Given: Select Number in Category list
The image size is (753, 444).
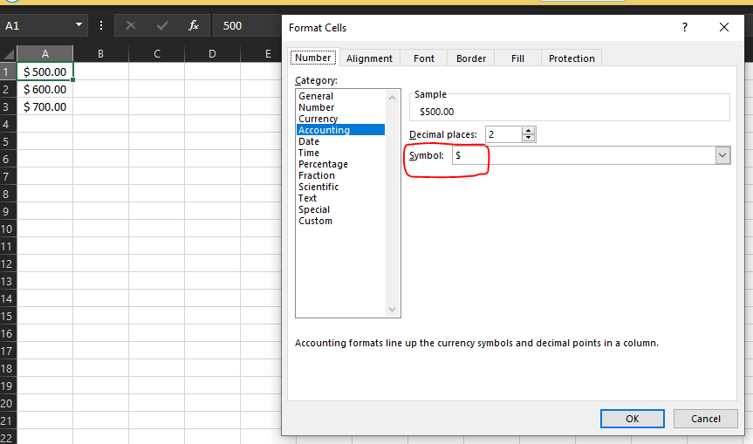Looking at the screenshot, I should point(340,107).
